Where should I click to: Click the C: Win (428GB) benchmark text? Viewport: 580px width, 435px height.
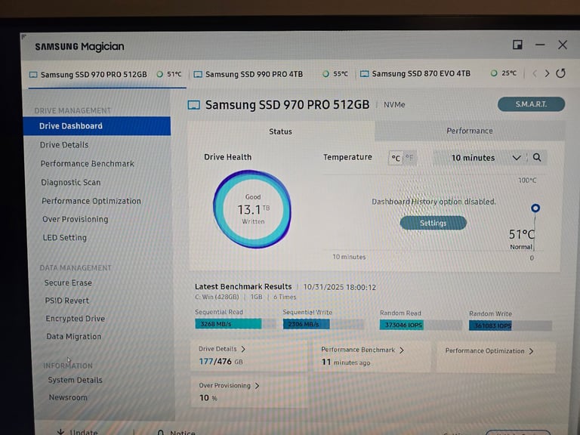[217, 297]
